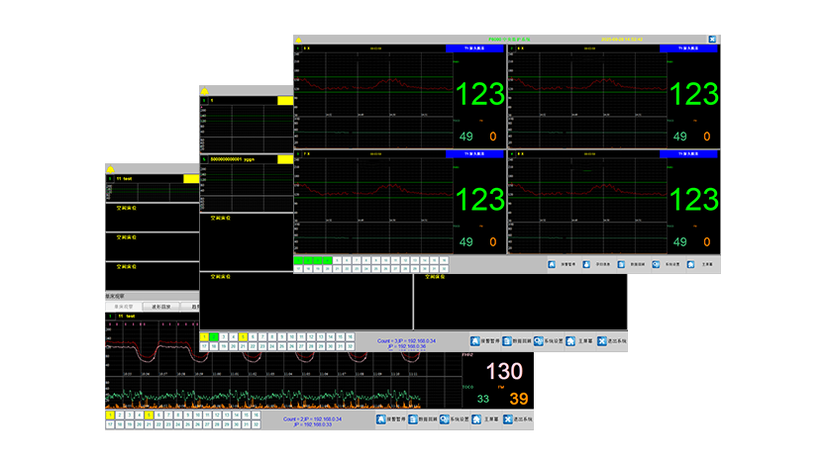Image resolution: width=825 pixels, height=464 pixels.
Task: Pause alarms from the bottom toolbar
Action: 380,419
